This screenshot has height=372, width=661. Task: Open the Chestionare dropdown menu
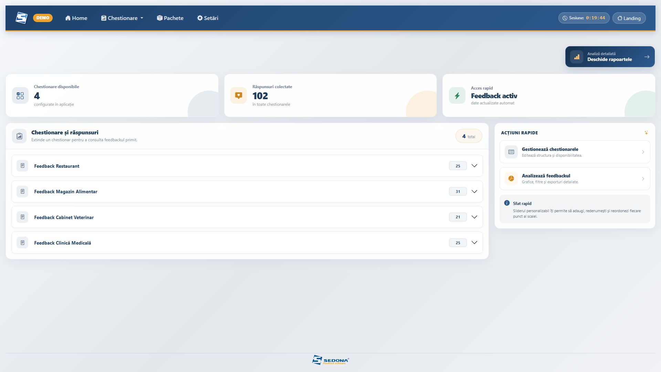(x=122, y=18)
